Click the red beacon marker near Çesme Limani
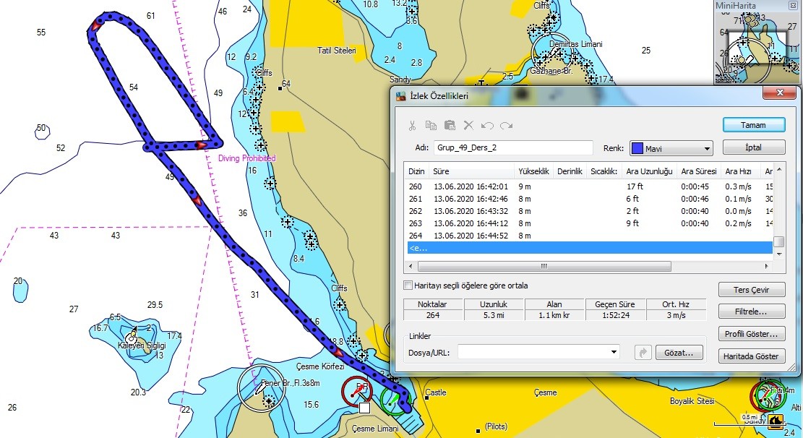Screen dimensions: 803x438 tap(358, 392)
